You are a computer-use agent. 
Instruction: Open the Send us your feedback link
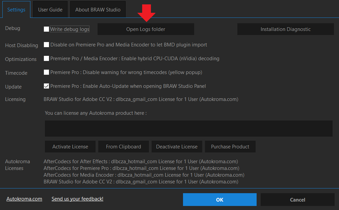tap(77, 199)
